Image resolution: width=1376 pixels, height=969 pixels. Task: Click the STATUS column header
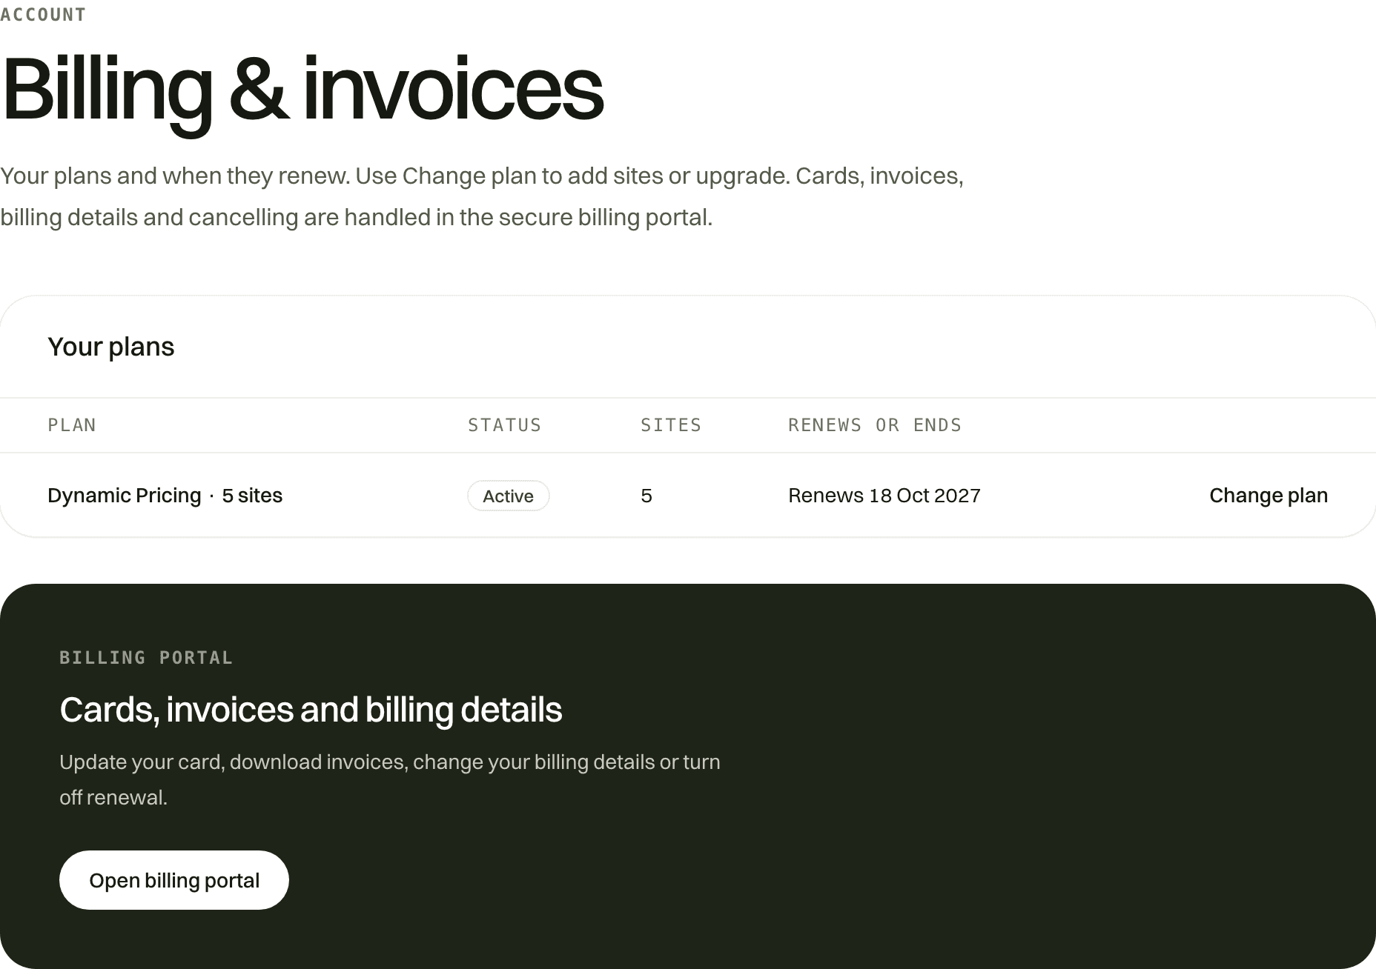click(505, 425)
